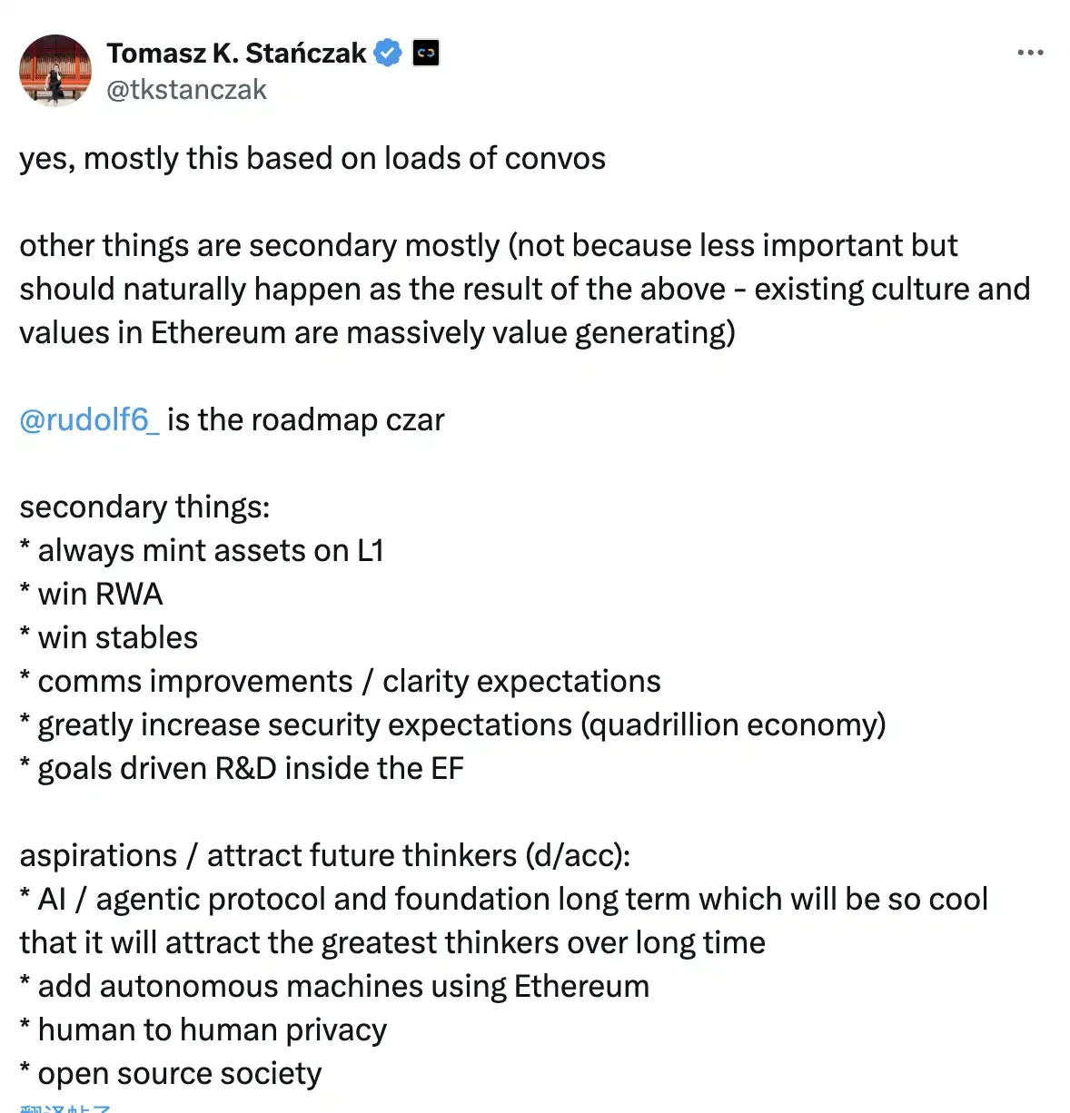Click the "human to human privacy" bullet

(x=212, y=1030)
